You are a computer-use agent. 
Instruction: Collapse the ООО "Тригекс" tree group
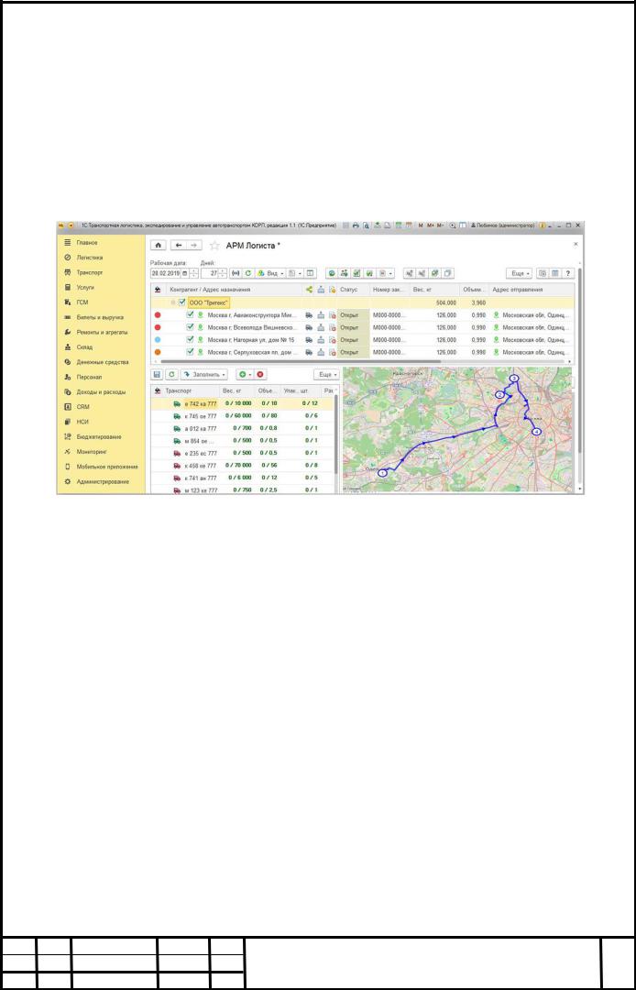pos(173,302)
